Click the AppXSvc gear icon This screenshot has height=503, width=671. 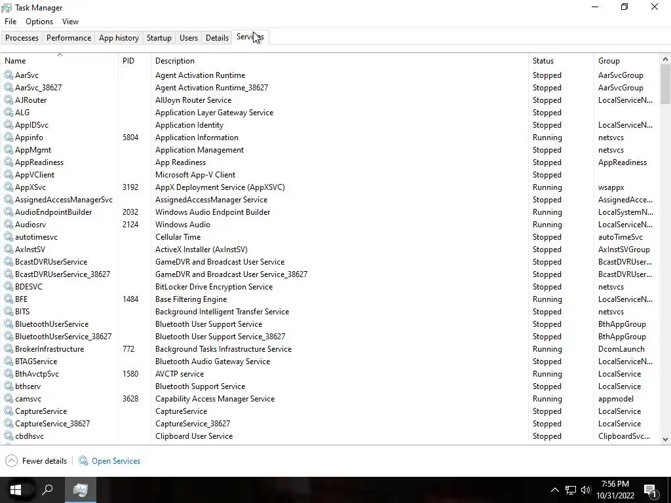click(x=8, y=187)
